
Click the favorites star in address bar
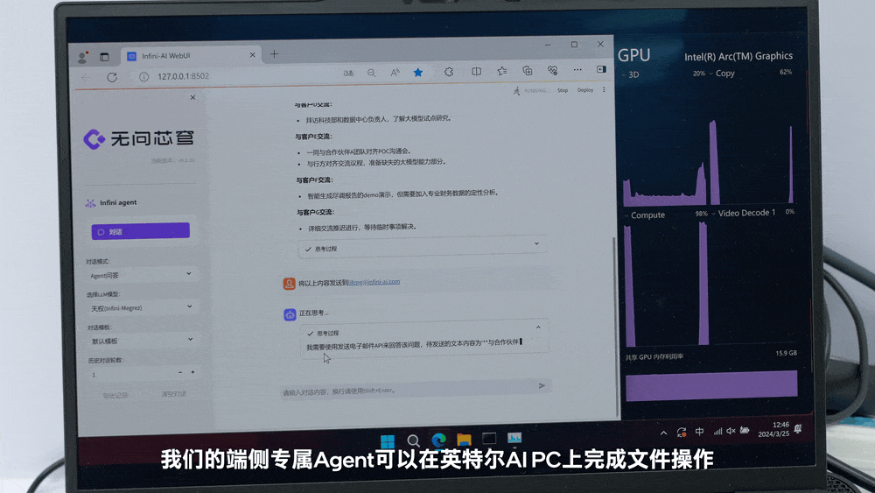pyautogui.click(x=418, y=73)
